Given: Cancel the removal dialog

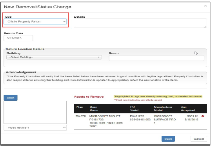Looking at the screenshot, I should pyautogui.click(x=199, y=139).
